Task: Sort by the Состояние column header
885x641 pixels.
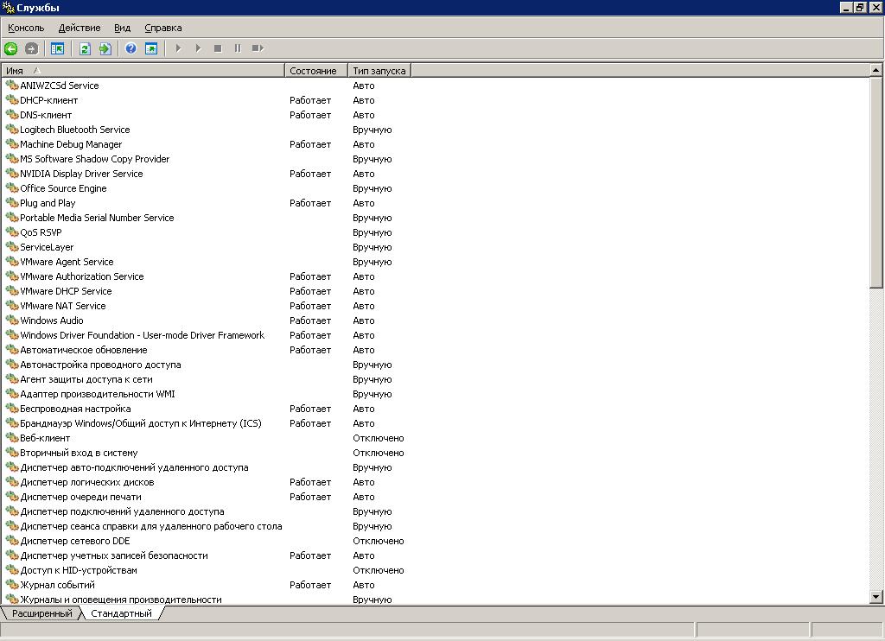Action: pyautogui.click(x=315, y=71)
